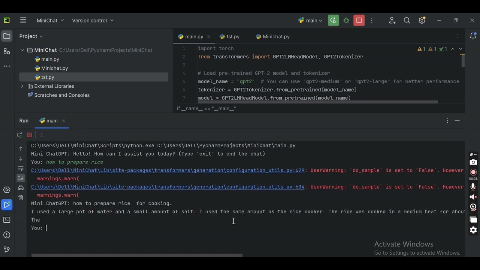Image resolution: width=480 pixels, height=270 pixels.
Task: Open recorder overlay window selection icon
Action: pyautogui.click(x=473, y=220)
